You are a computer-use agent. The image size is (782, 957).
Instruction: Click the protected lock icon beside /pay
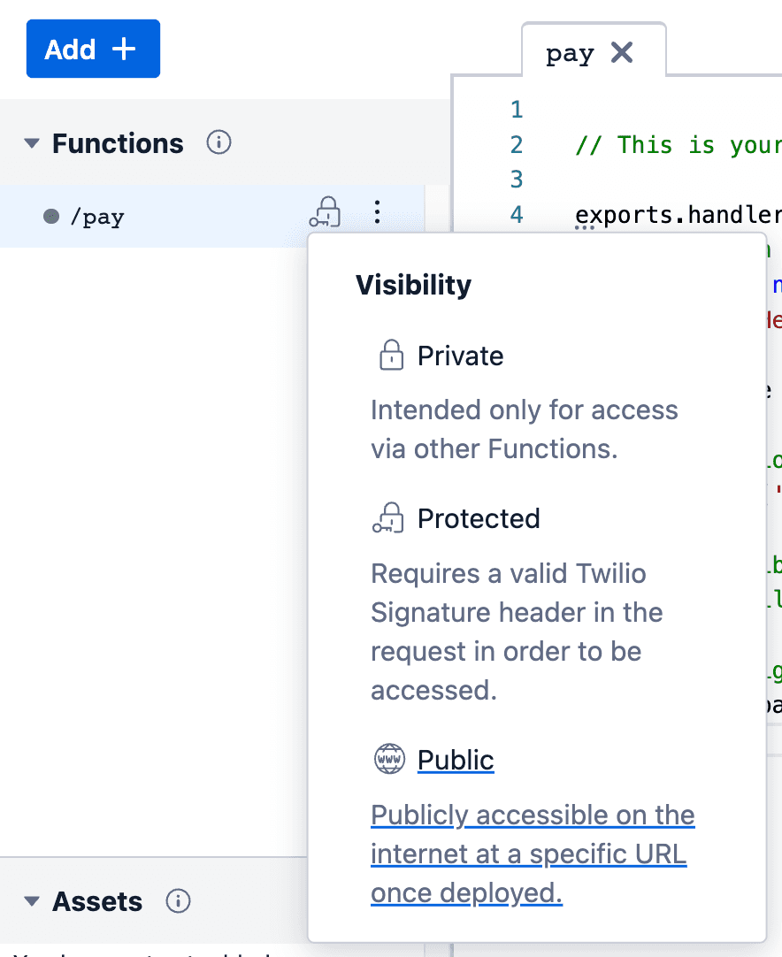tap(326, 212)
